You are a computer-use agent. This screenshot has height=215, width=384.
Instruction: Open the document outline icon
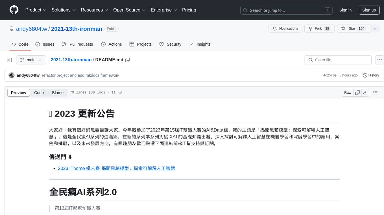click(x=375, y=93)
